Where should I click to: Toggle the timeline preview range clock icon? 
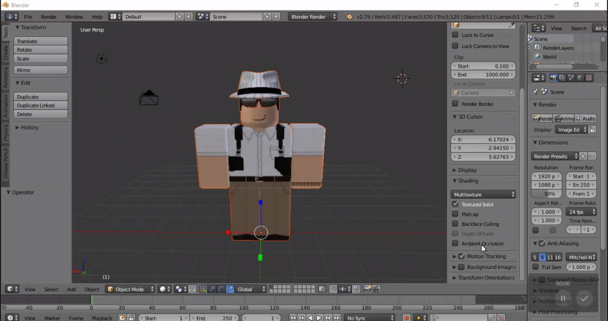122,318
